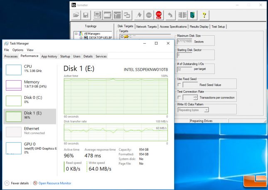The height and width of the screenshot is (190, 268).
Task: Toggle the C: drive target checkbox
Action: pos(122,37)
